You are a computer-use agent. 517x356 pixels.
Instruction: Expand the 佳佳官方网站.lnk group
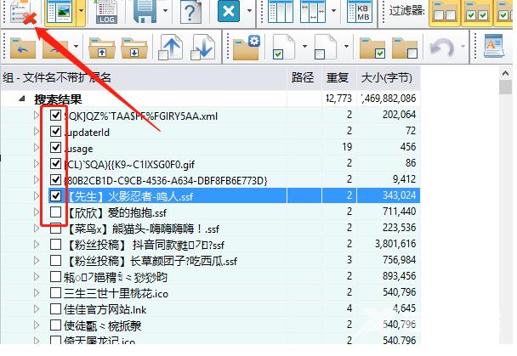coord(37,309)
